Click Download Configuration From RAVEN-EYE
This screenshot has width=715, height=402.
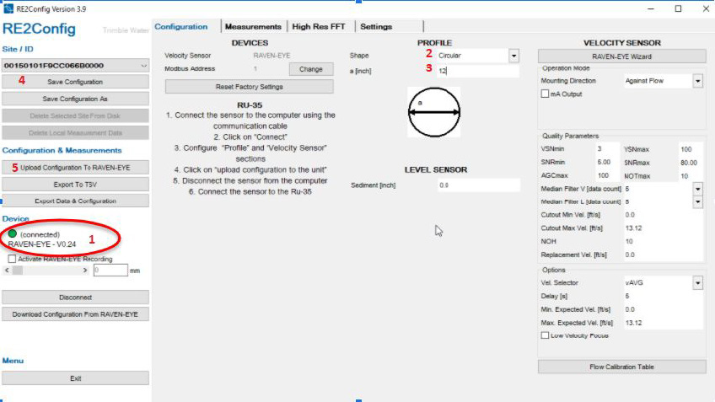click(75, 314)
